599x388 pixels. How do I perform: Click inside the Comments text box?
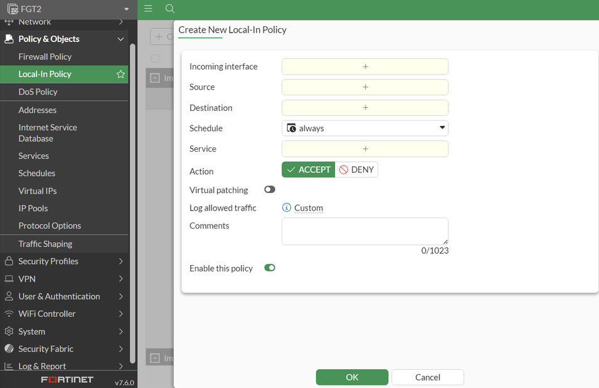pos(364,231)
